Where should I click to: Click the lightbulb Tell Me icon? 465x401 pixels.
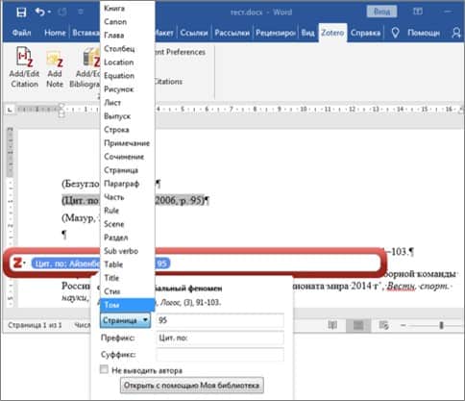[396, 33]
